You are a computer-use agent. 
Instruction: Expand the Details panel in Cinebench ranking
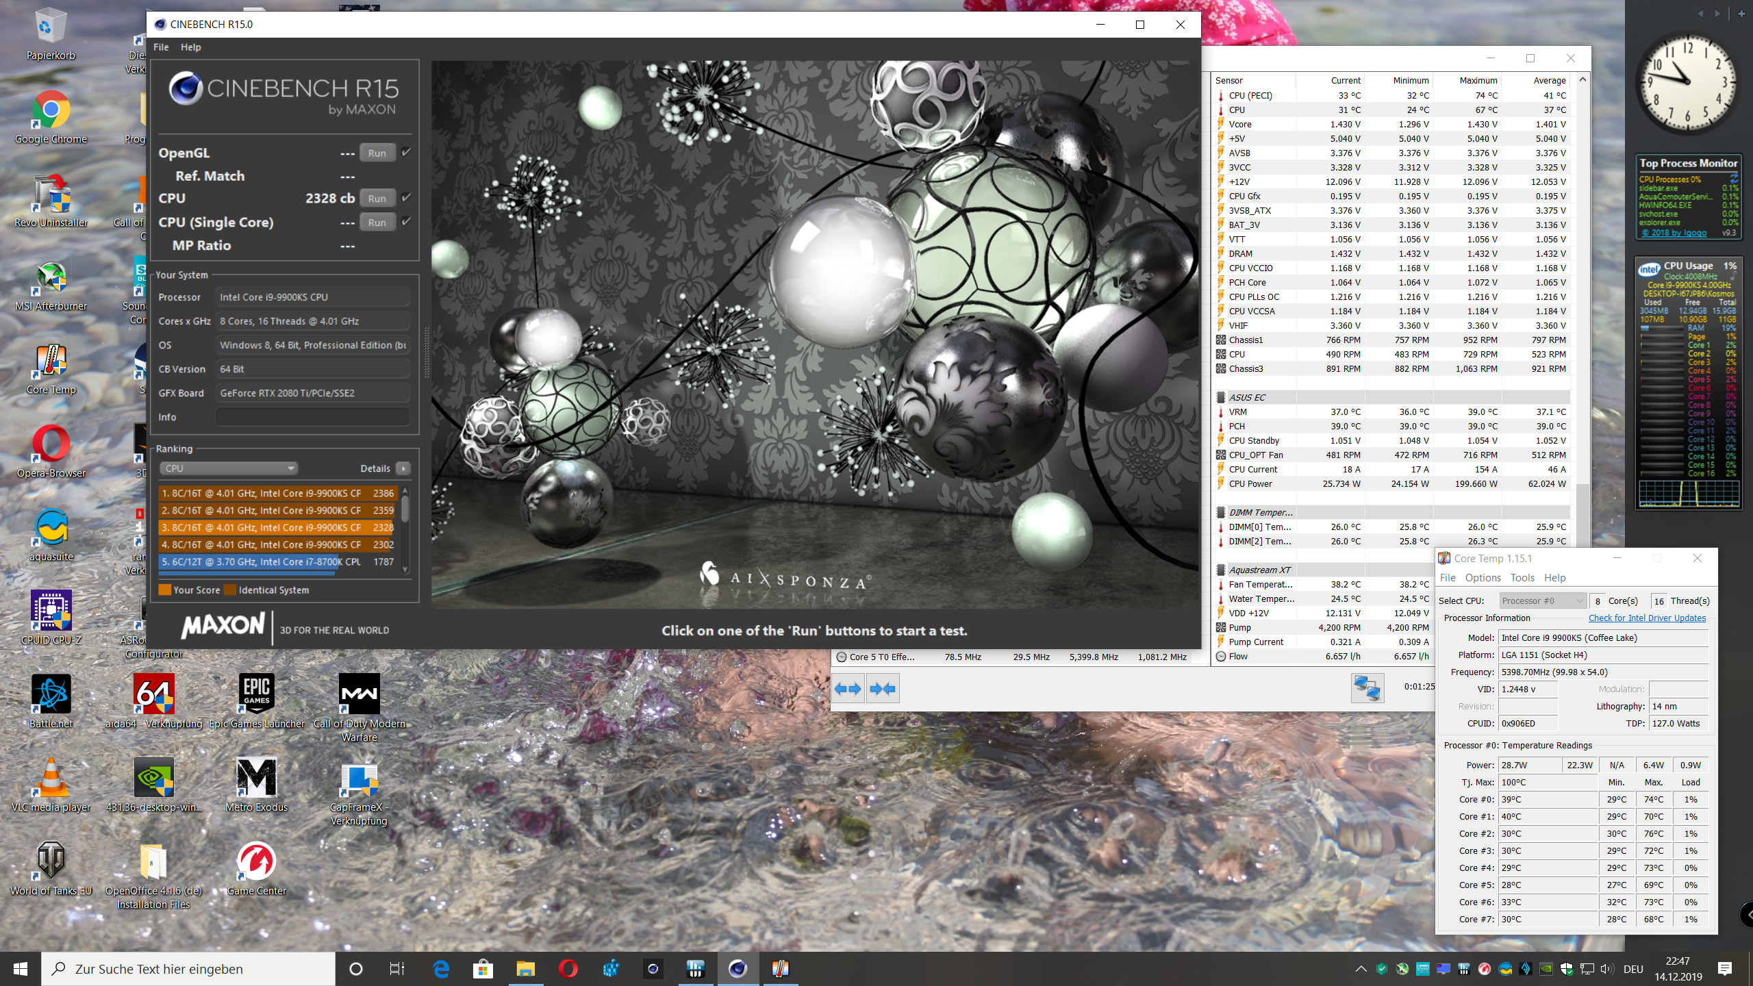coord(404,468)
